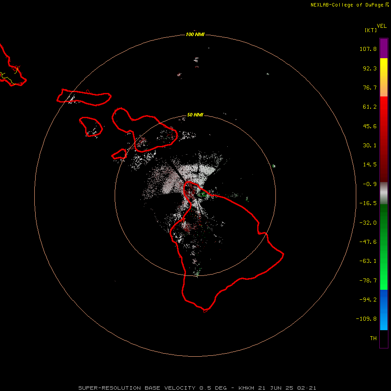Click the 100 NMI range ring label
Image resolution: width=391 pixels, height=391 pixels.
pyautogui.click(x=195, y=34)
